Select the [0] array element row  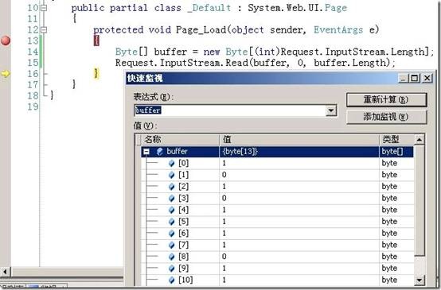(277, 164)
